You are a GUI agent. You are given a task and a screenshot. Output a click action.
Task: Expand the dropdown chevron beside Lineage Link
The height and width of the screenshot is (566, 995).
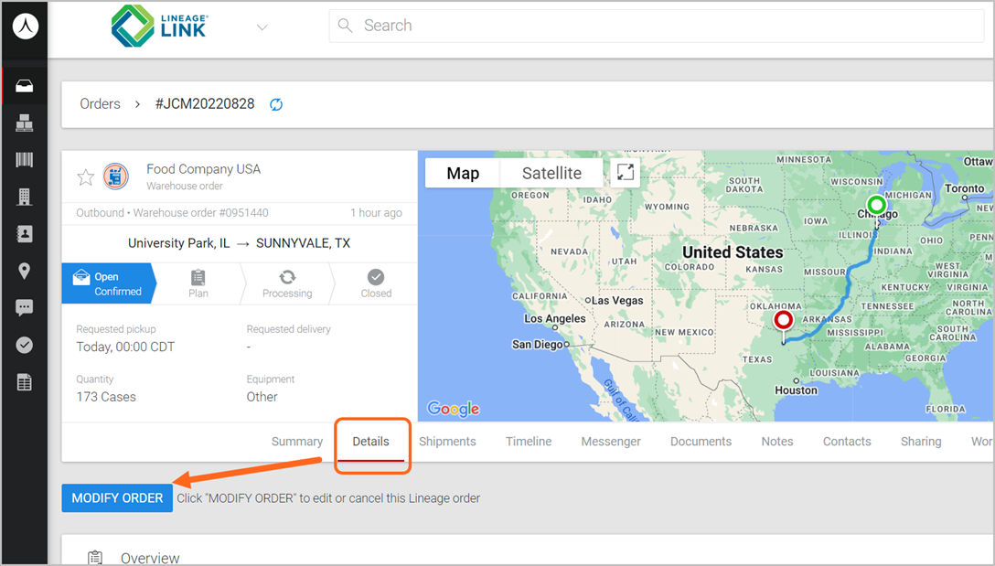tap(262, 27)
